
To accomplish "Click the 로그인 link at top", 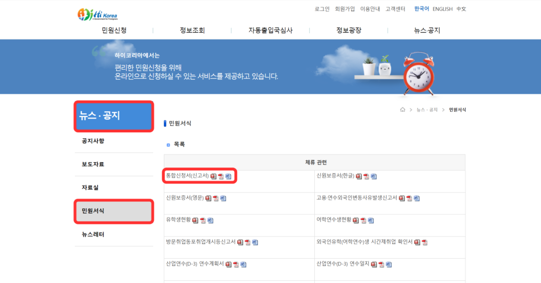I will point(322,9).
